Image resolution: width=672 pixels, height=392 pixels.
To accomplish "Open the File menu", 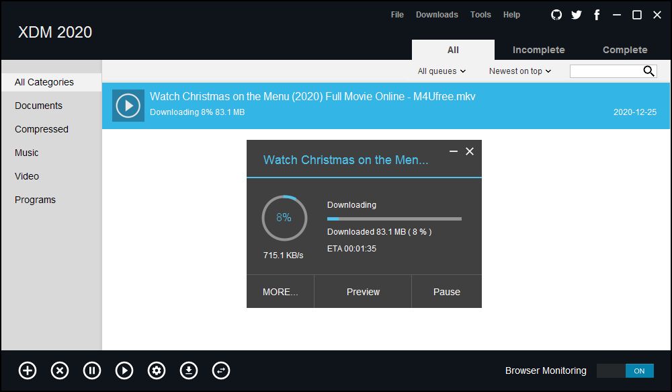I will (x=397, y=15).
